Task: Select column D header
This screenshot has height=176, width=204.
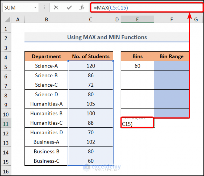Action: click(x=117, y=19)
